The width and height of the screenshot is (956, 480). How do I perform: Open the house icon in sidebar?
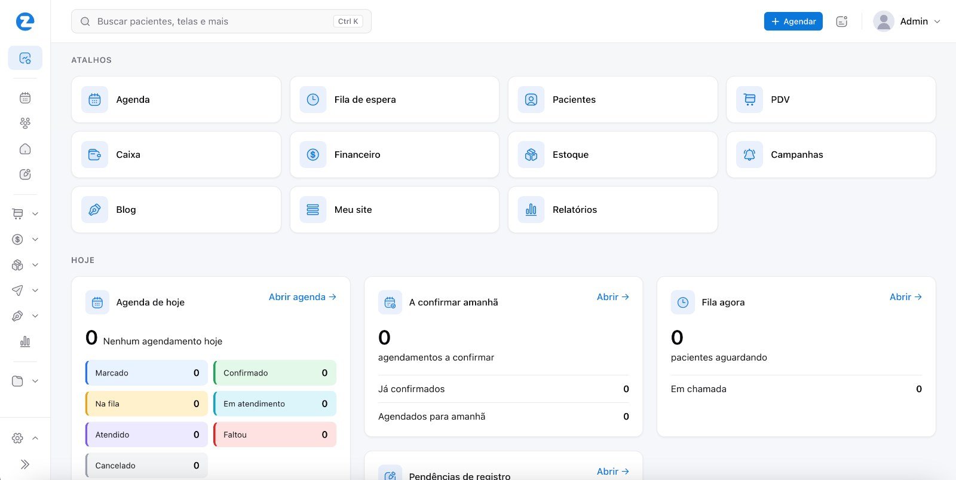(x=25, y=149)
